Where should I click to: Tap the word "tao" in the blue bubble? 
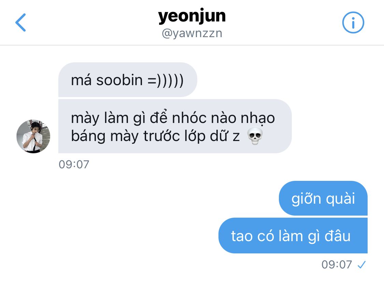pyautogui.click(x=242, y=236)
